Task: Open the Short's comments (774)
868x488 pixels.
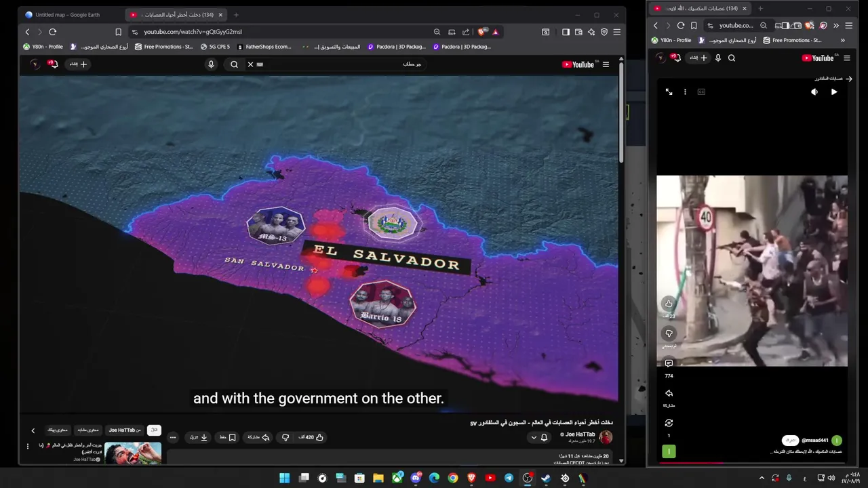Action: pyautogui.click(x=669, y=363)
